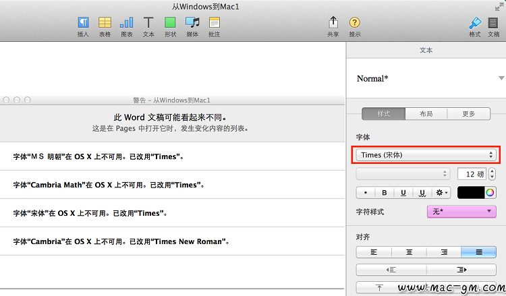
Task: Open the Insert toolbar menu
Action: click(83, 27)
